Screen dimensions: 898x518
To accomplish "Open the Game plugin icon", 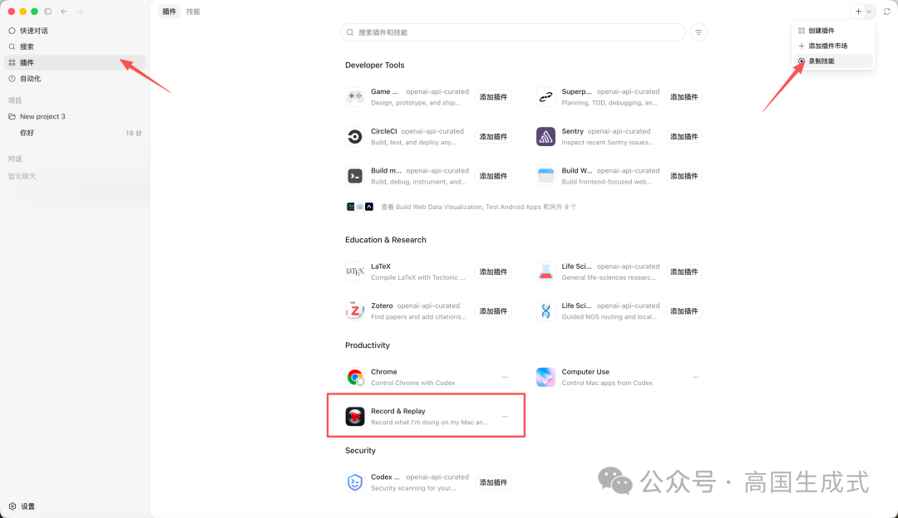I will (x=355, y=96).
